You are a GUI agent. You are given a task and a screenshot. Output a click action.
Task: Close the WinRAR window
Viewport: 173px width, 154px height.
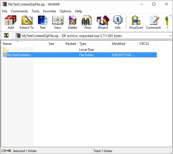tap(166, 4)
